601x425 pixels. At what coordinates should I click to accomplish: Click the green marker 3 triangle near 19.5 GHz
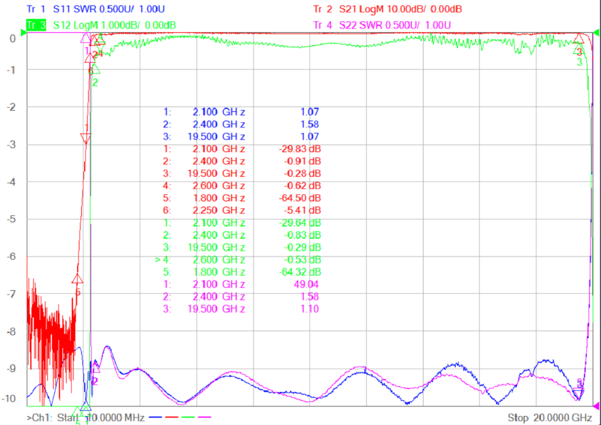578,48
